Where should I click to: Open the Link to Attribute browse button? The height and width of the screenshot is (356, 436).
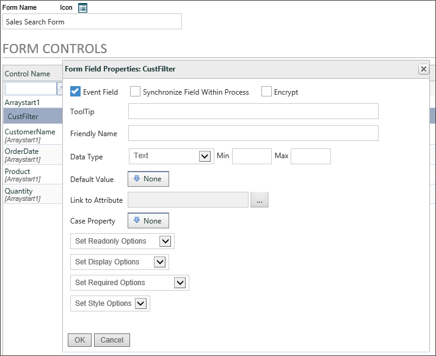[260, 200]
